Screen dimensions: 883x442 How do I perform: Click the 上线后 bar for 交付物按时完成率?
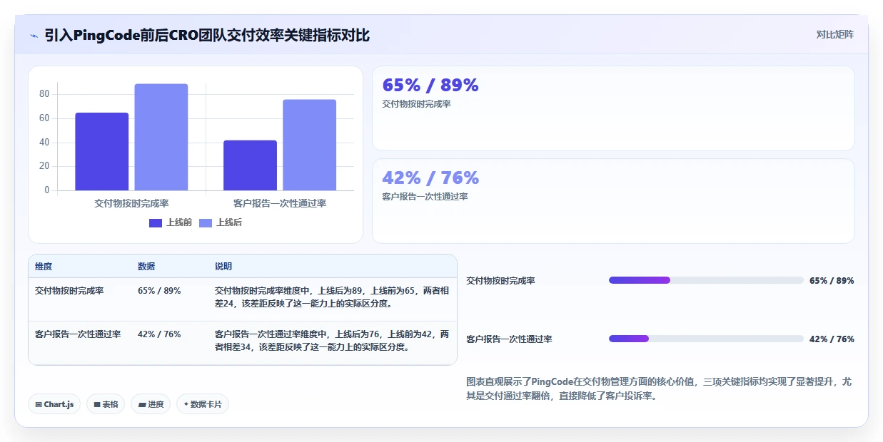pyautogui.click(x=161, y=137)
